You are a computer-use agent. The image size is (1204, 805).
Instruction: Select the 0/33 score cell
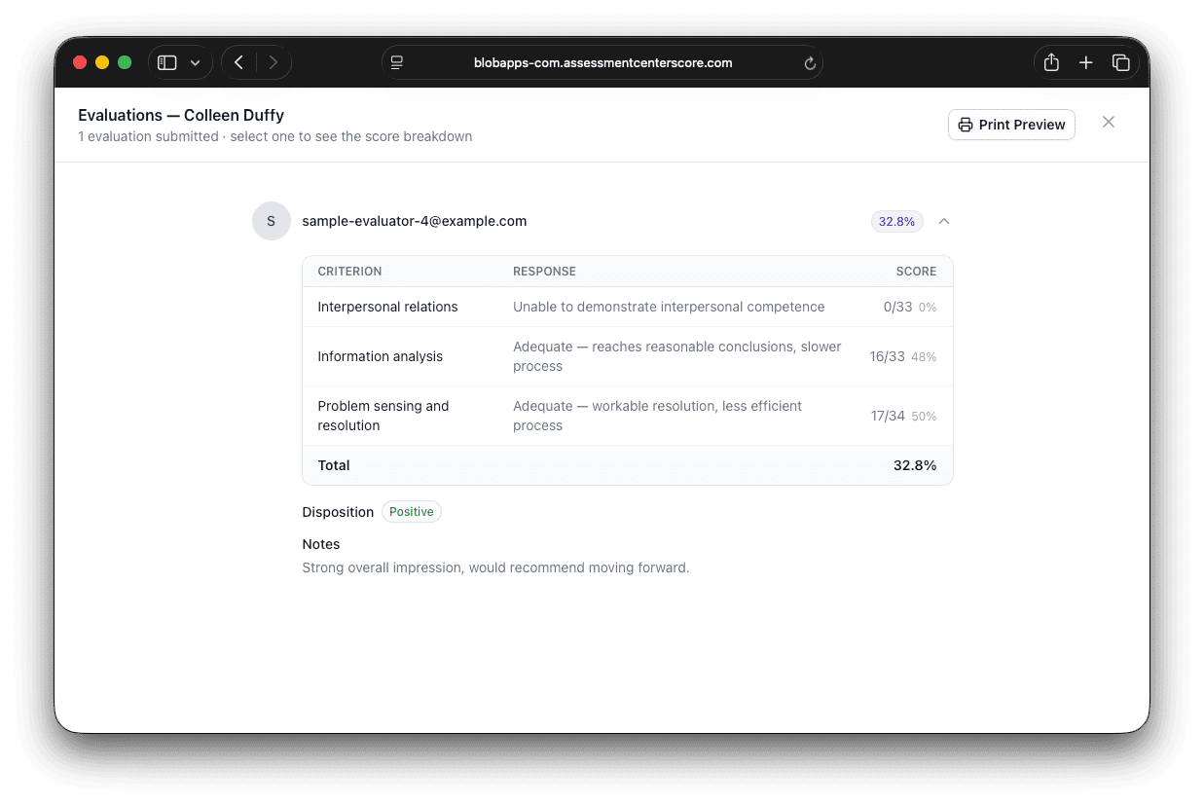click(x=910, y=307)
